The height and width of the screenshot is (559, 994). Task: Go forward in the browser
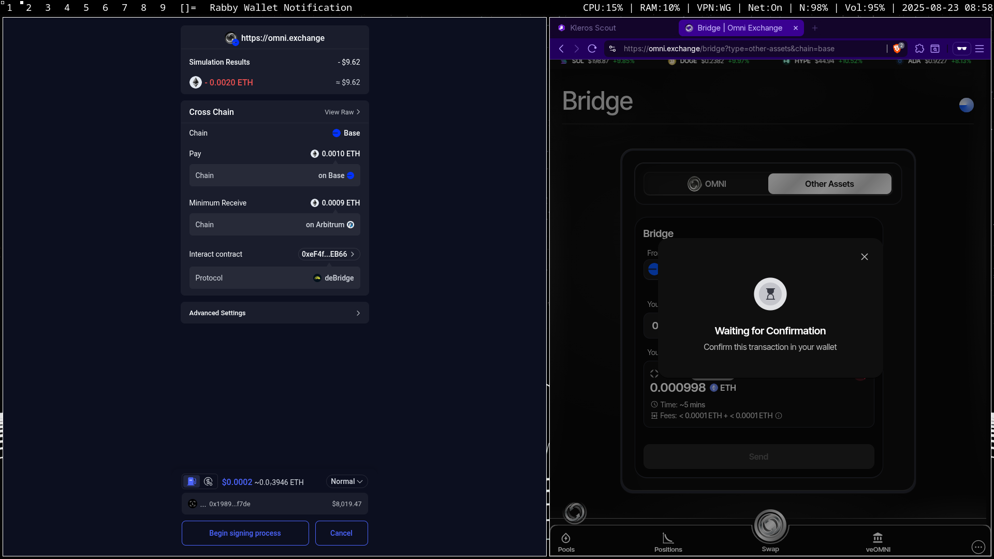[x=576, y=49]
